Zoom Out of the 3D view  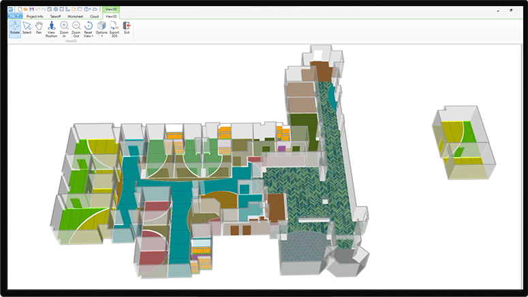point(76,29)
